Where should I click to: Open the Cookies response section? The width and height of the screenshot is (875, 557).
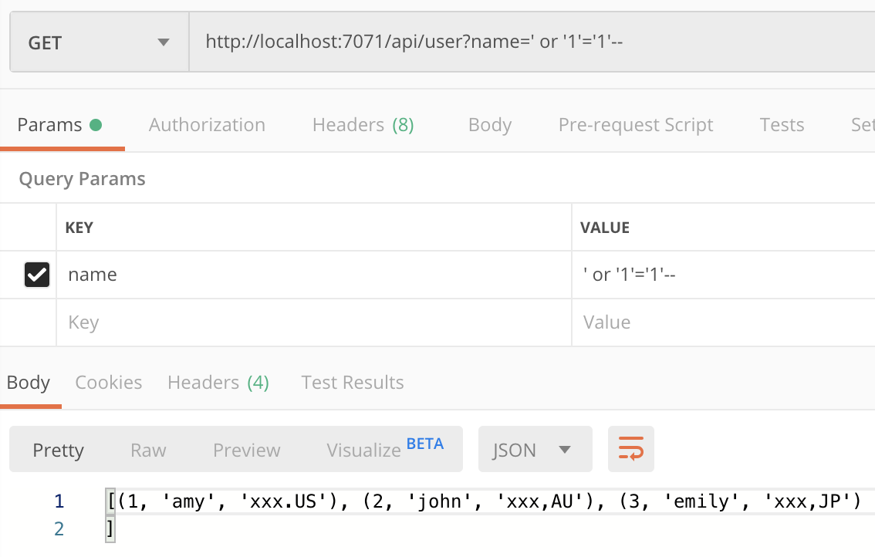click(108, 382)
